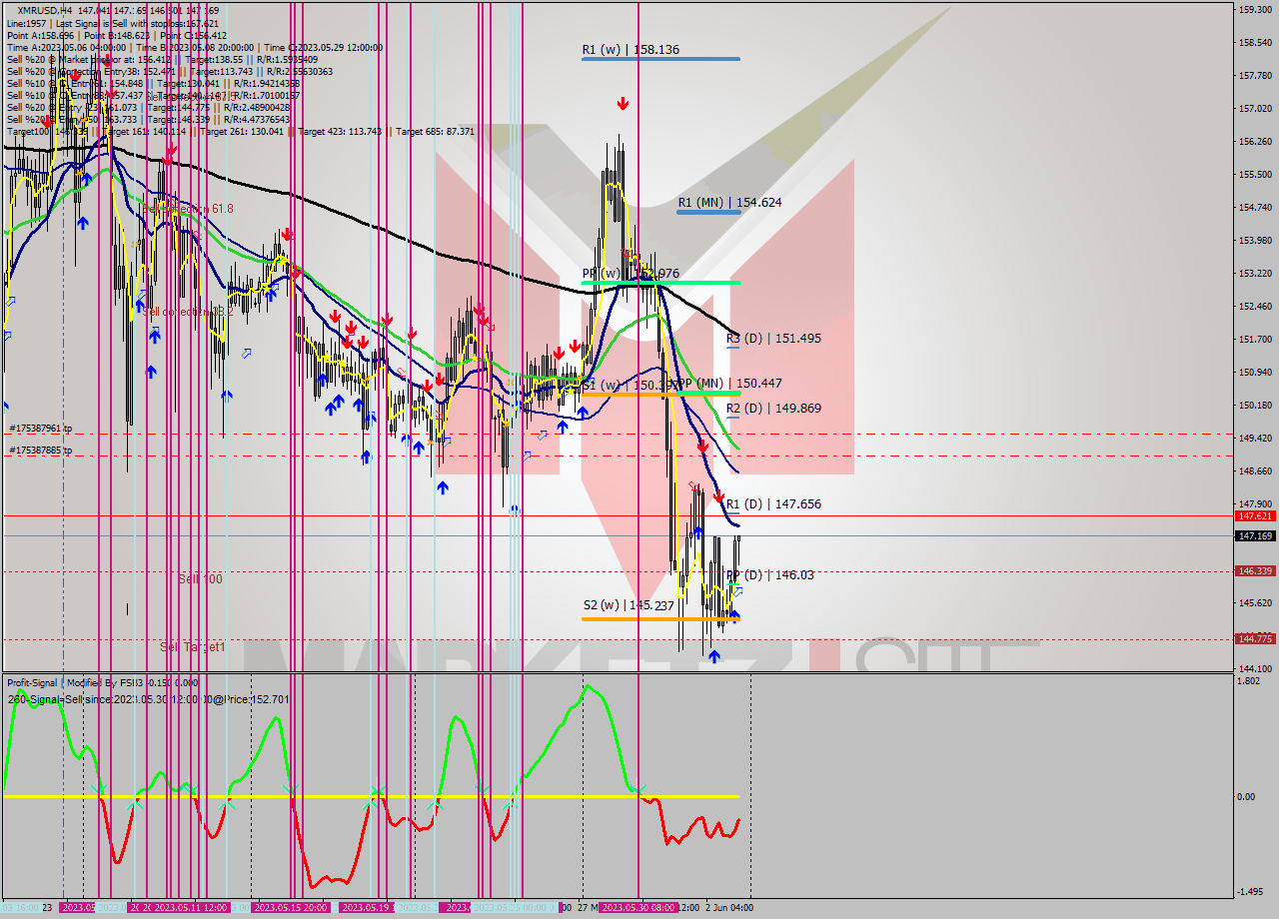The image size is (1279, 919).
Task: Click the R1 (w) | 158.136 label
Action: click(x=631, y=49)
